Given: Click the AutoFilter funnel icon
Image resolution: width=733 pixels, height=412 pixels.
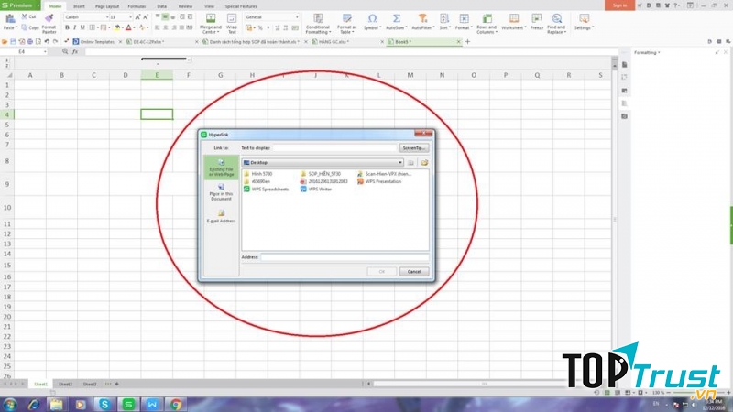Looking at the screenshot, I should click(422, 21).
